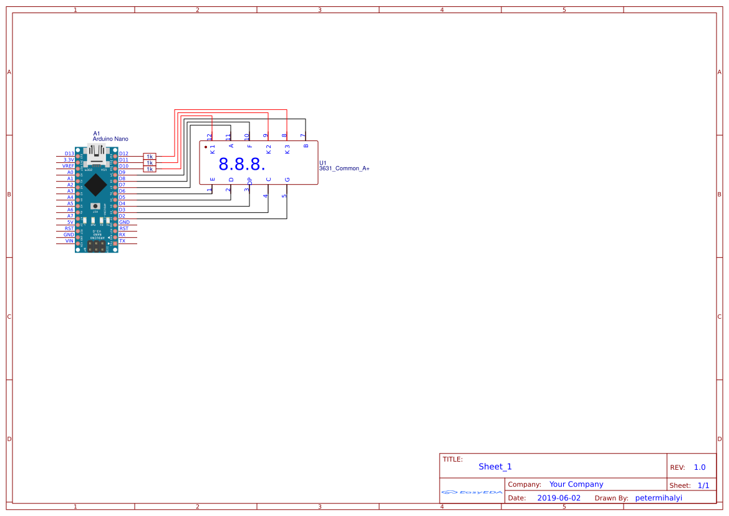Click the D12 pin on the Arduino Nano
The image size is (729, 516).
(123, 153)
